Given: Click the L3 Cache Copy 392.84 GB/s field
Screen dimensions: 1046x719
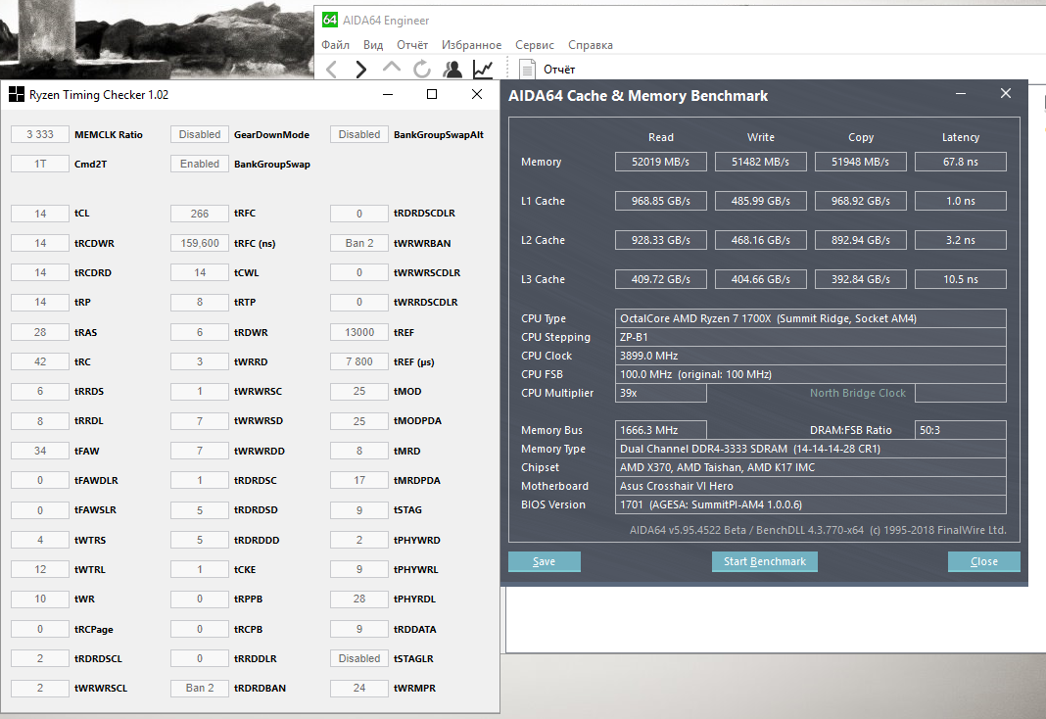Looking at the screenshot, I should coord(861,279).
